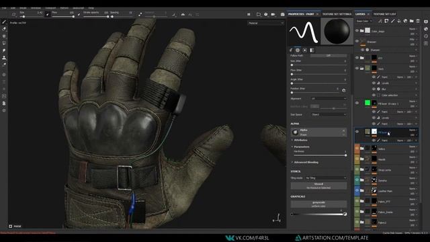Click the brush stroke preview thumbnail
The image size is (430, 242).
pos(304,32)
